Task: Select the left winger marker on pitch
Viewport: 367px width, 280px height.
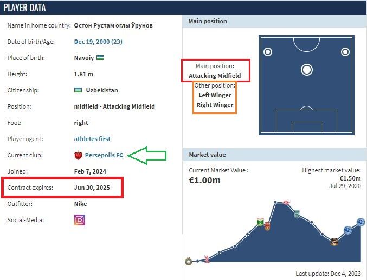Action: pyautogui.click(x=267, y=52)
